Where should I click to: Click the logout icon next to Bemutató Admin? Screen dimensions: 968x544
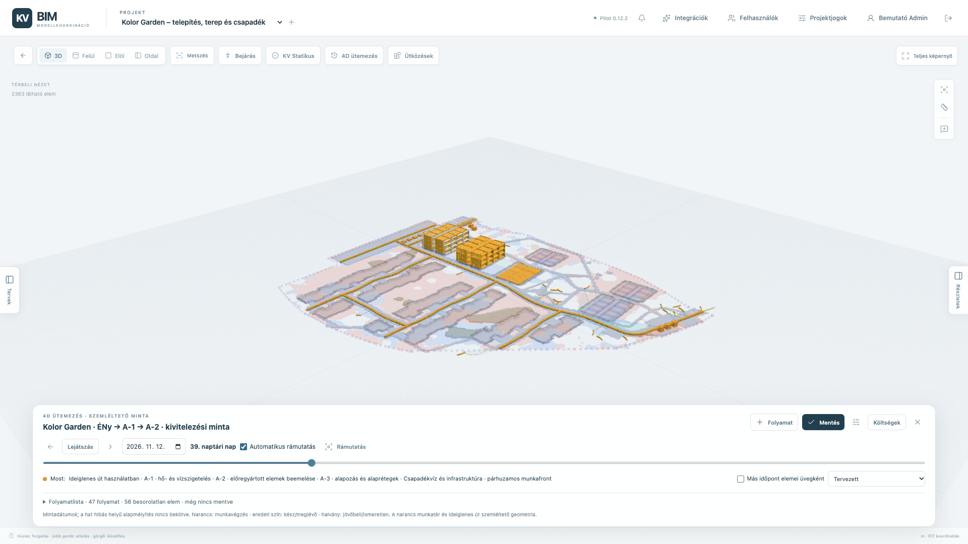pyautogui.click(x=948, y=18)
